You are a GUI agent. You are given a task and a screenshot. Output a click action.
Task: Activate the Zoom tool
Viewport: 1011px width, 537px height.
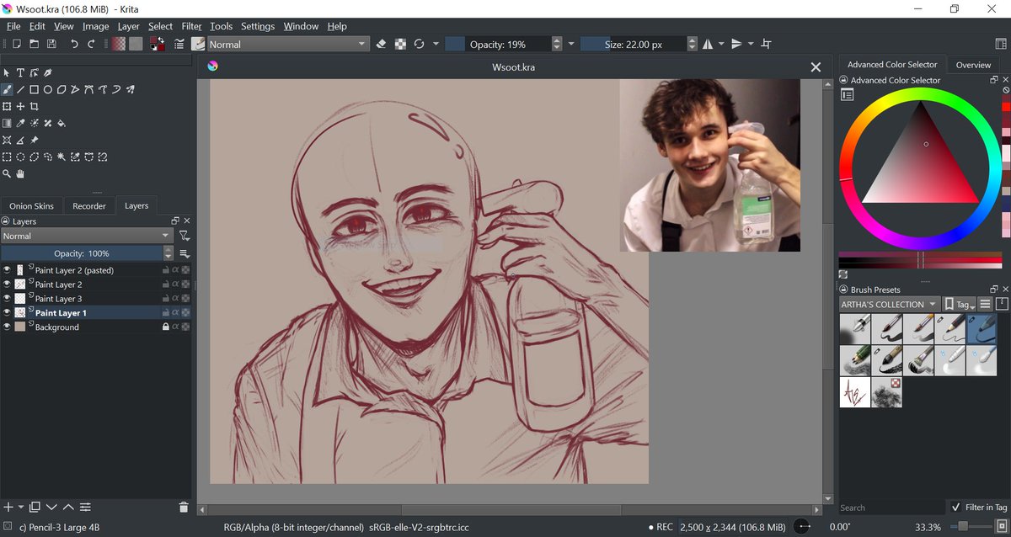coord(7,174)
